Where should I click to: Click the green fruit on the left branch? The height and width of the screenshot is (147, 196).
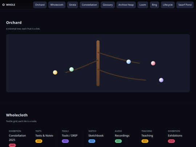pos(72,69)
